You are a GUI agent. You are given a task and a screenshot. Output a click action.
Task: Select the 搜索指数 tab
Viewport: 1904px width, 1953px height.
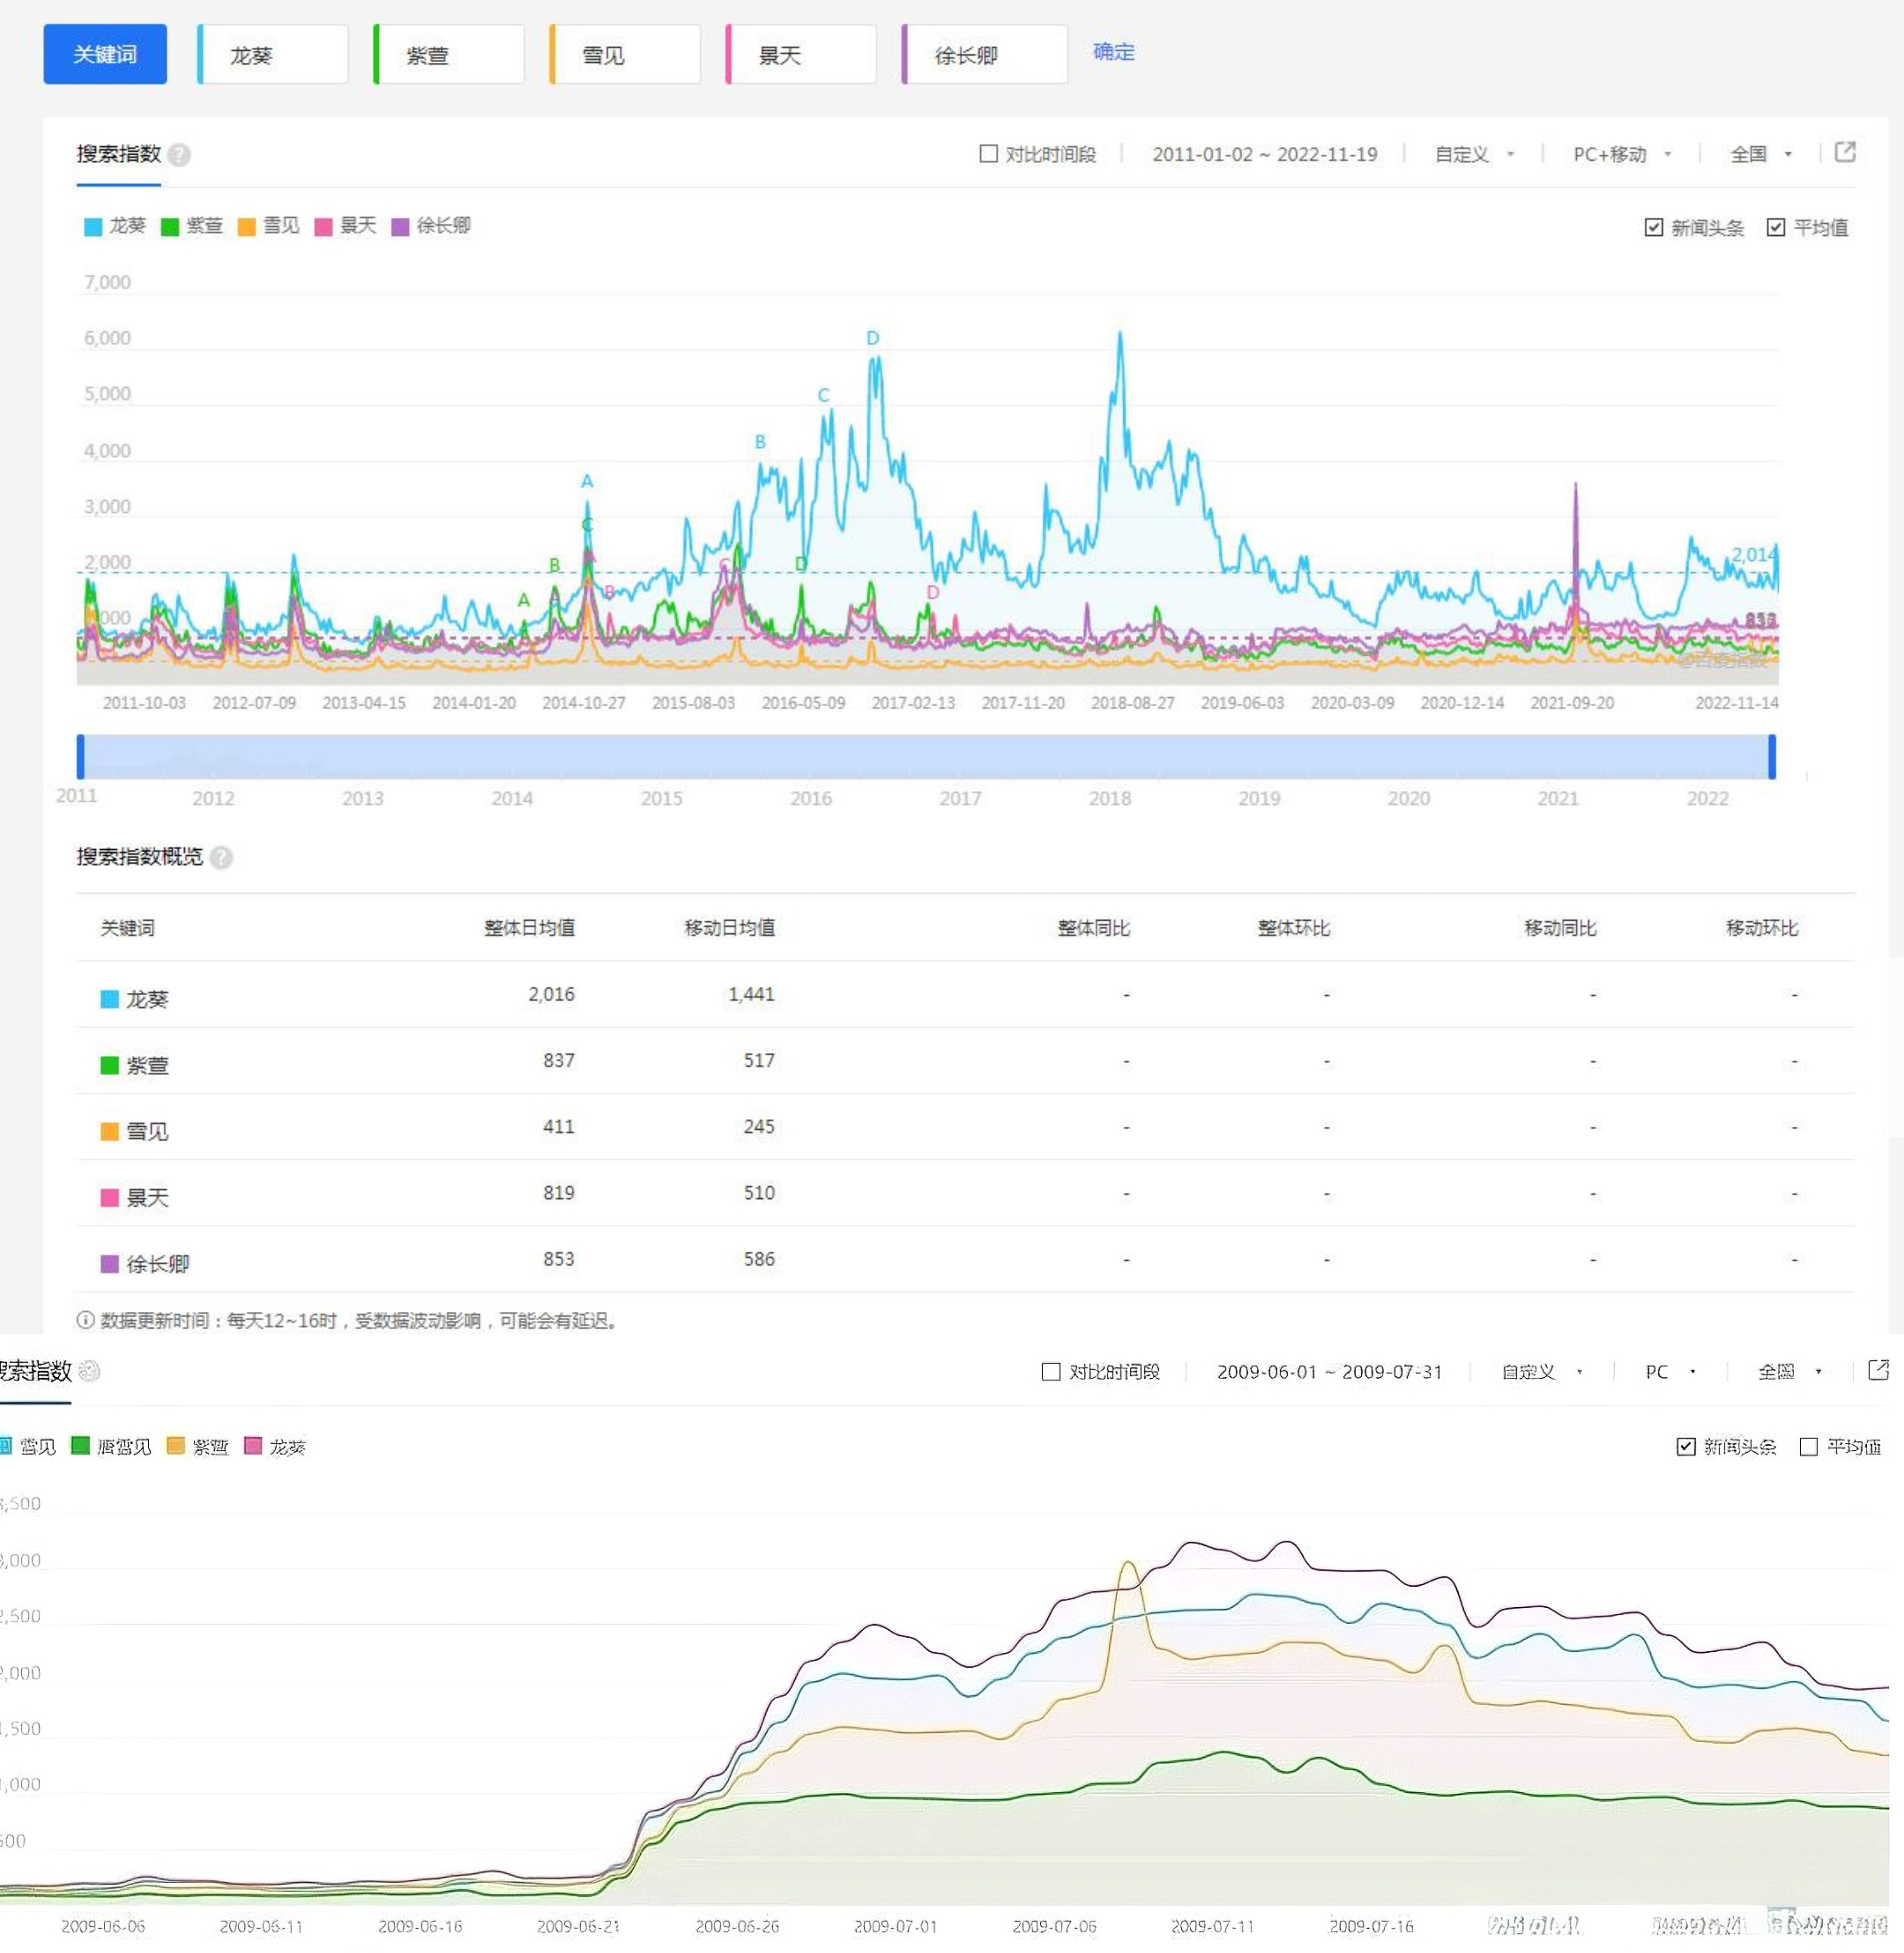pyautogui.click(x=118, y=154)
